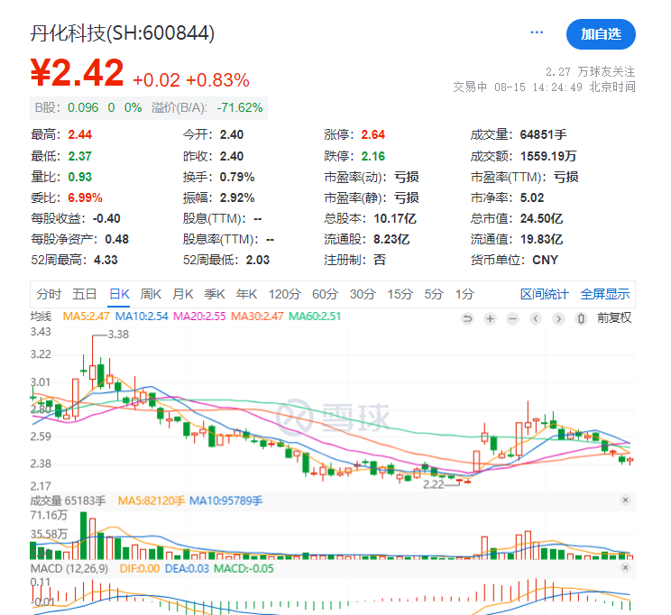671x615 pixels.
Task: Close the 成交量 volume indicator panel
Action: click(625, 500)
